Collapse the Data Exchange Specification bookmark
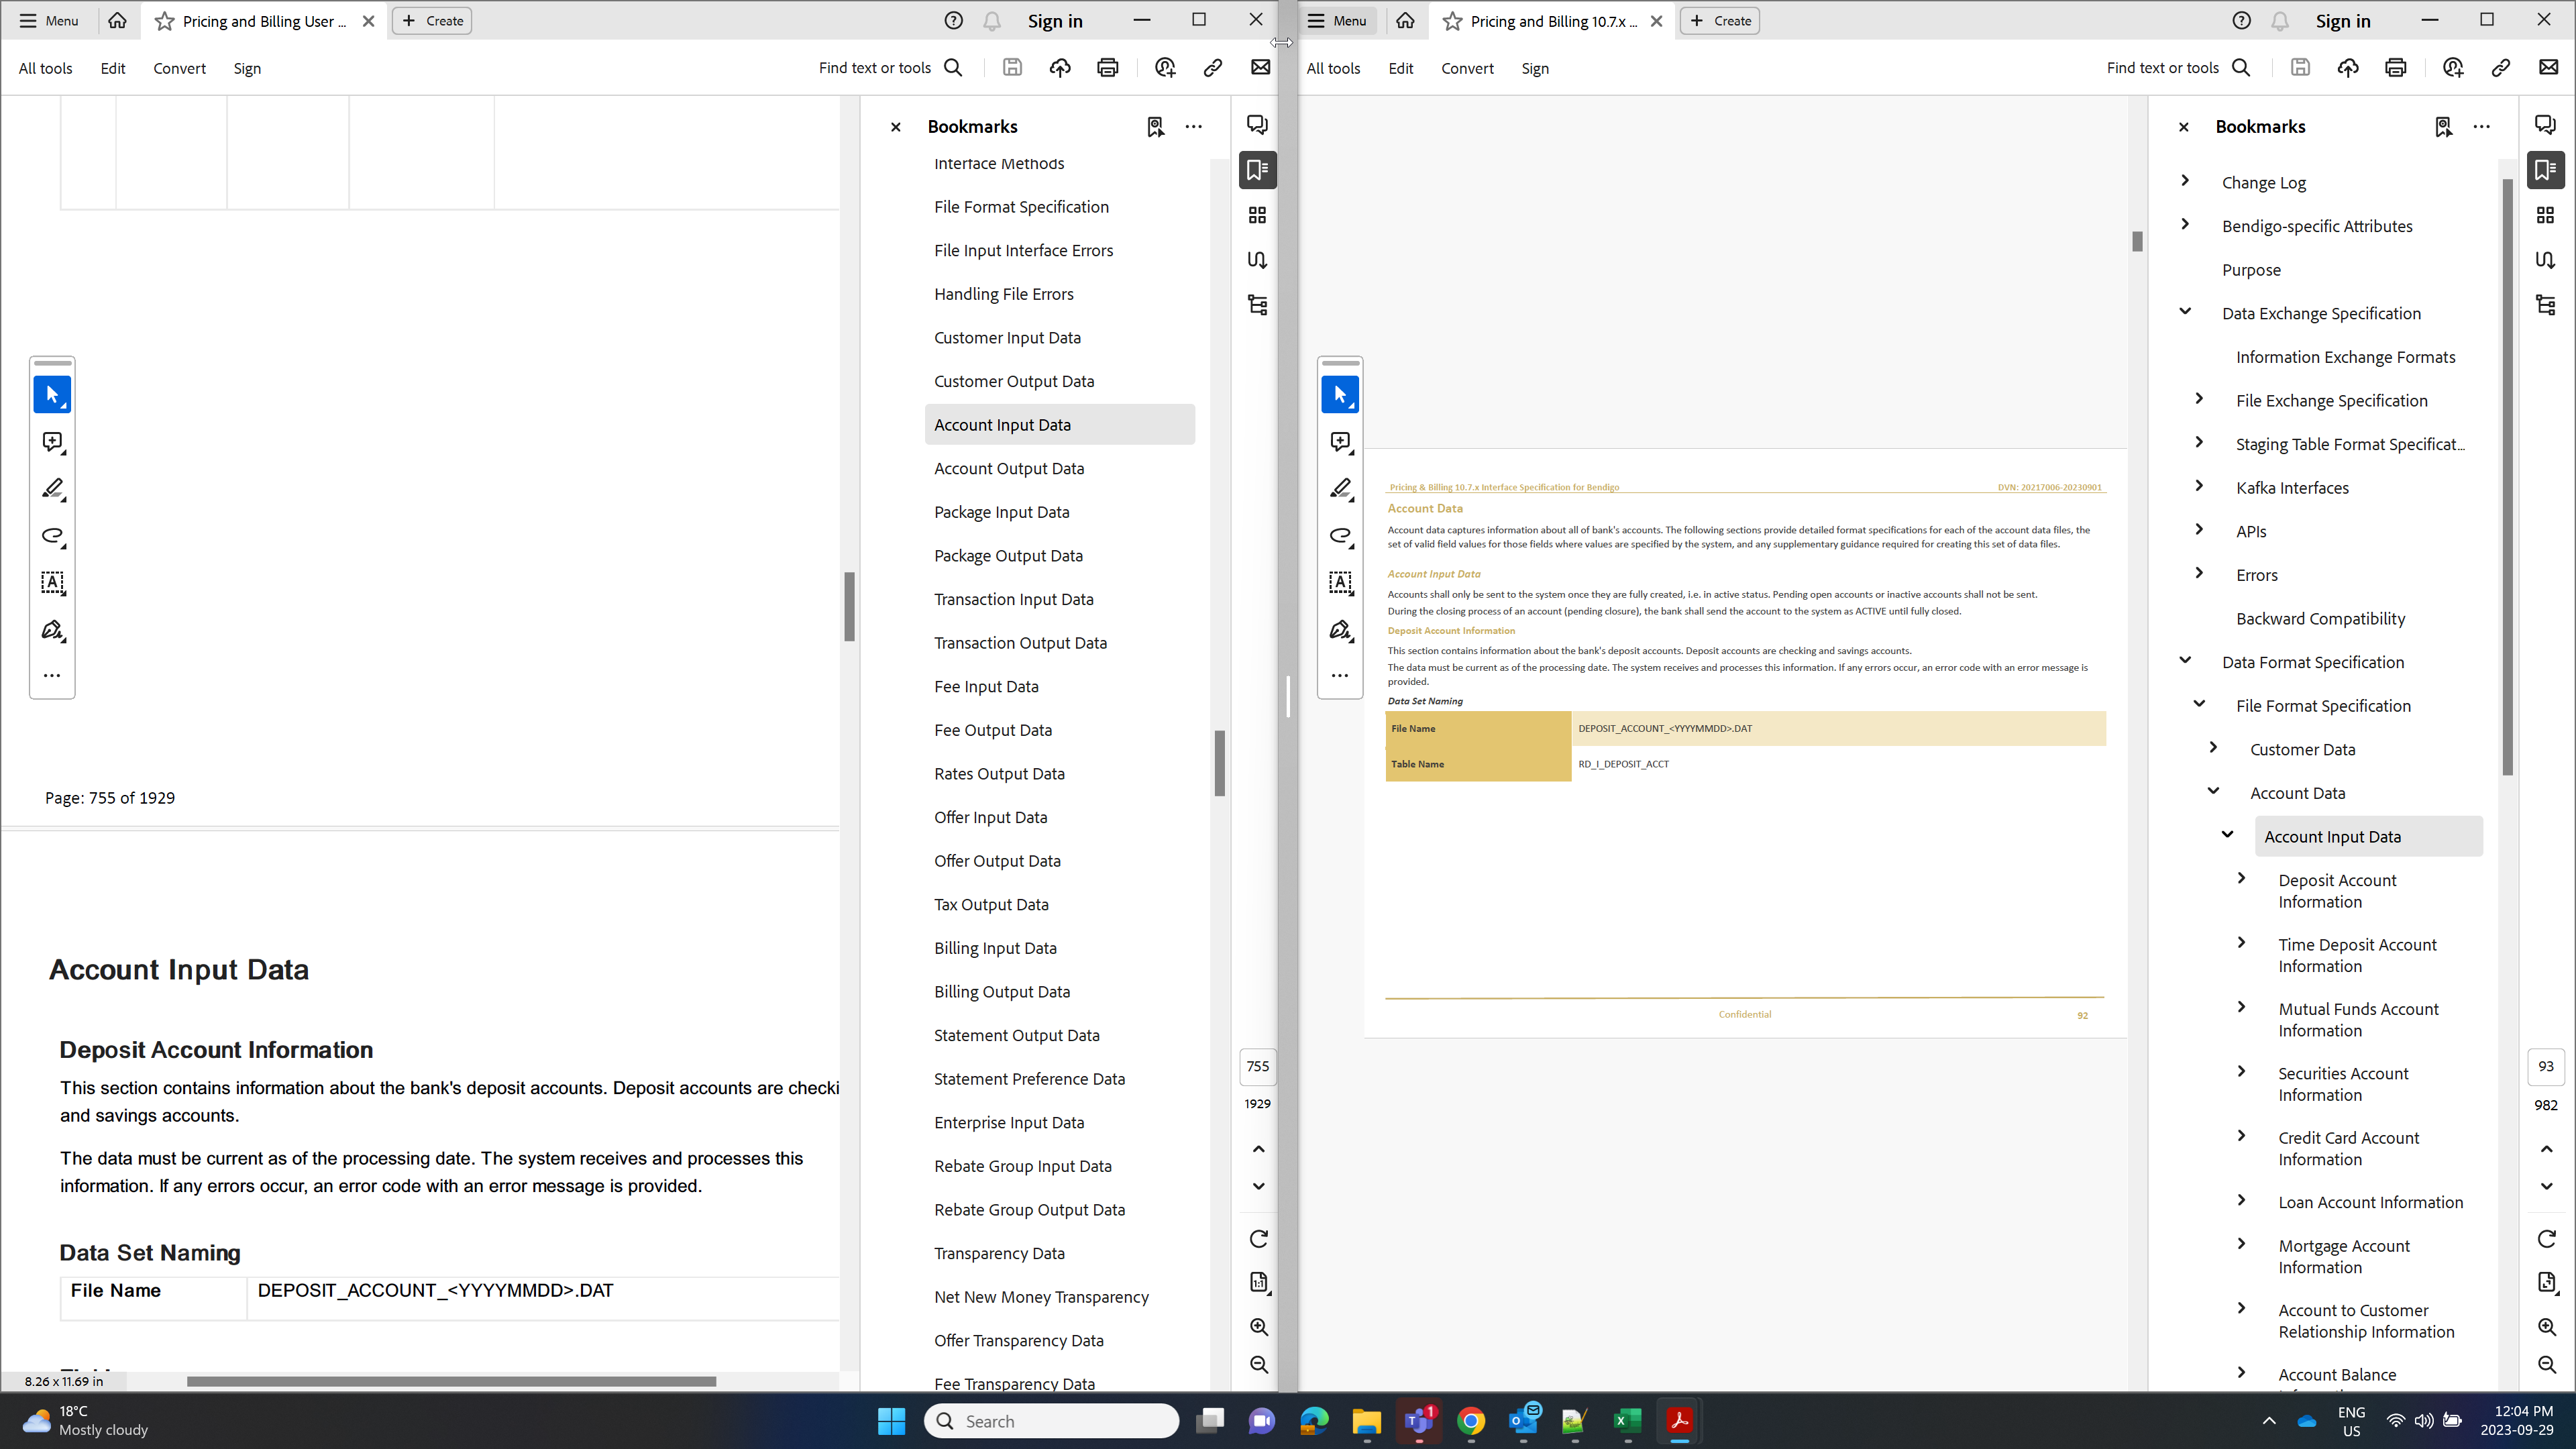The width and height of the screenshot is (2576, 1449). coord(2185,312)
